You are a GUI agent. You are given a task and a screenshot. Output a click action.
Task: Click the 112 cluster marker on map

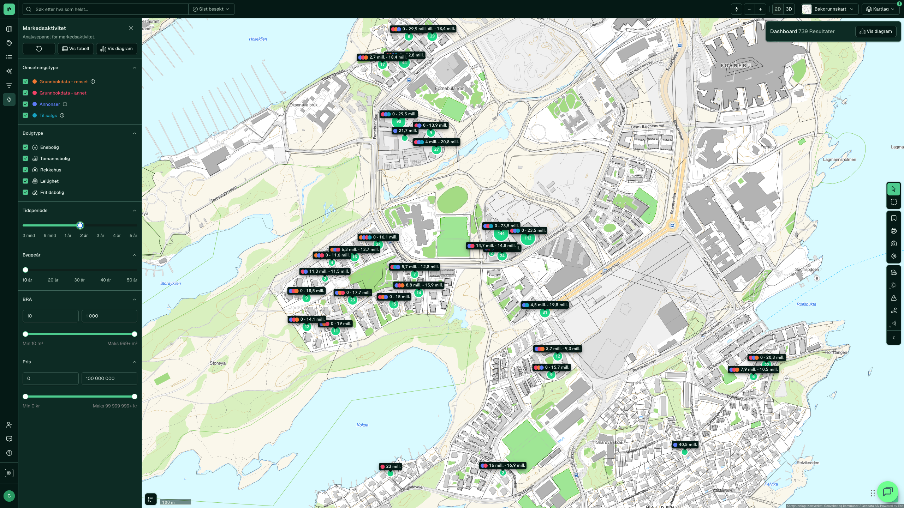(528, 238)
